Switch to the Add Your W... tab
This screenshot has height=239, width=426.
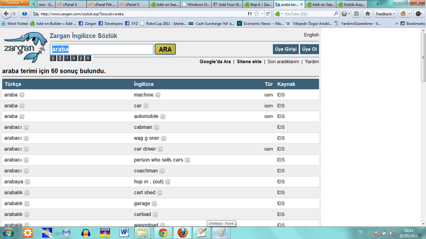coord(227,4)
